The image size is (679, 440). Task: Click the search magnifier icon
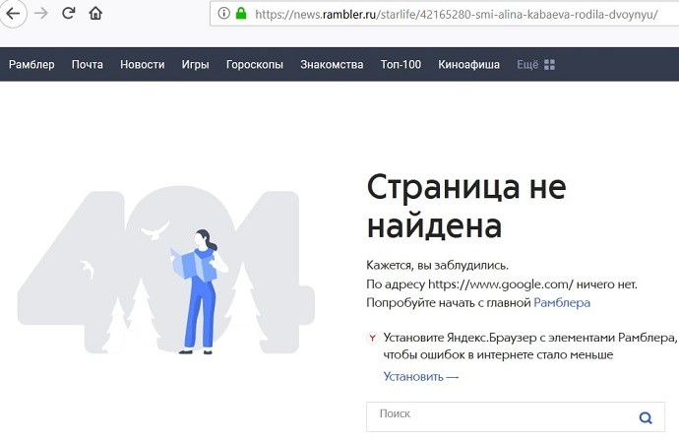coord(646,417)
